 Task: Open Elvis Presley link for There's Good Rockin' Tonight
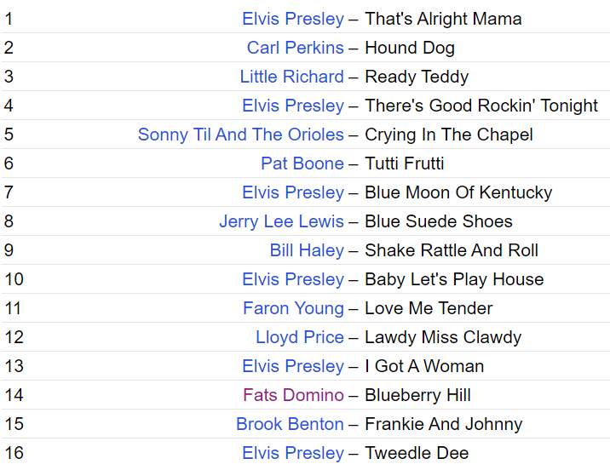[293, 106]
